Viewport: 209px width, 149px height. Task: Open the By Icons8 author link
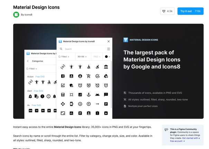click(x=27, y=14)
